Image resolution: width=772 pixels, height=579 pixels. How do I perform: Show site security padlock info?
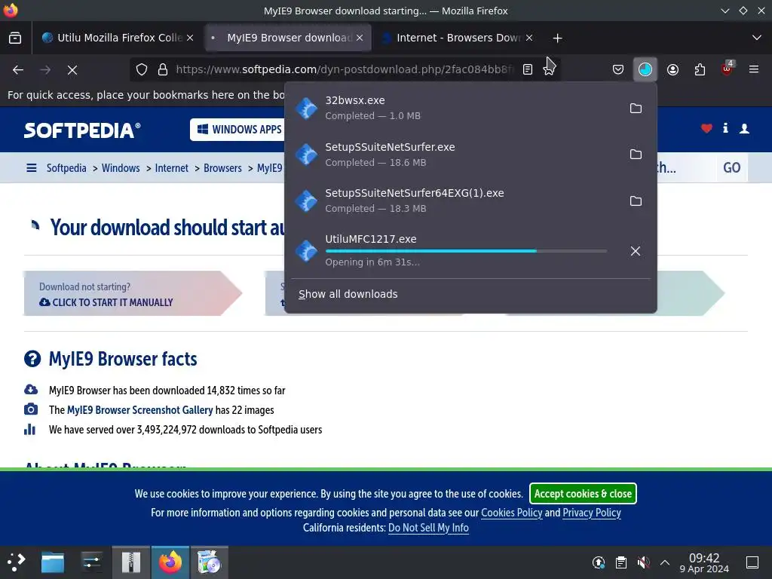click(x=163, y=70)
